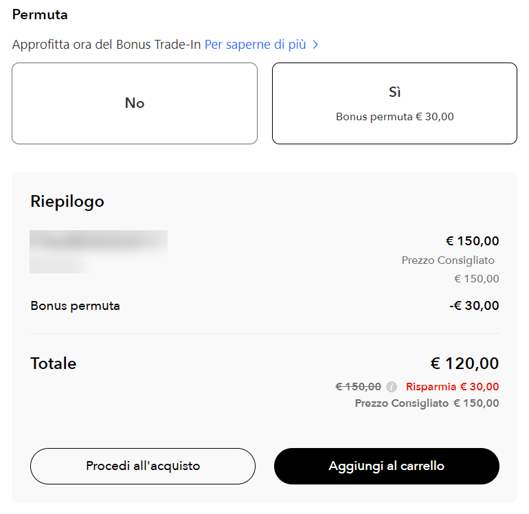Click the Riepilogo heading
Viewport: 529px width, 514px height.
click(67, 202)
